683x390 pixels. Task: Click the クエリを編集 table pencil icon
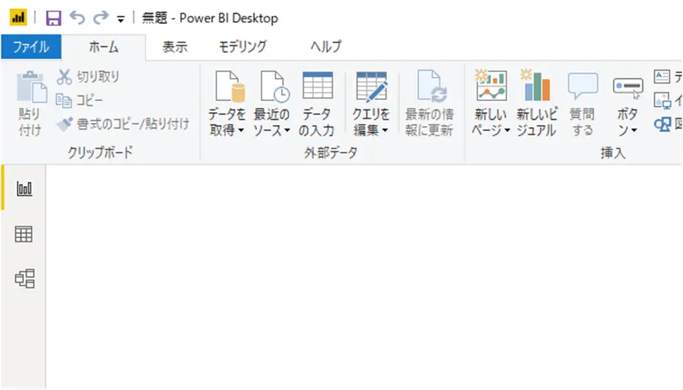coord(371,87)
